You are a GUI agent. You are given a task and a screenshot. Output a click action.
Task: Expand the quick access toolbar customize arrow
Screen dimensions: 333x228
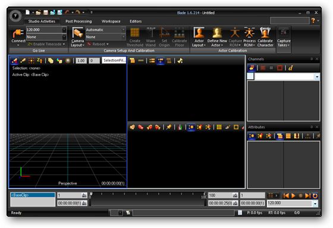[92, 12]
